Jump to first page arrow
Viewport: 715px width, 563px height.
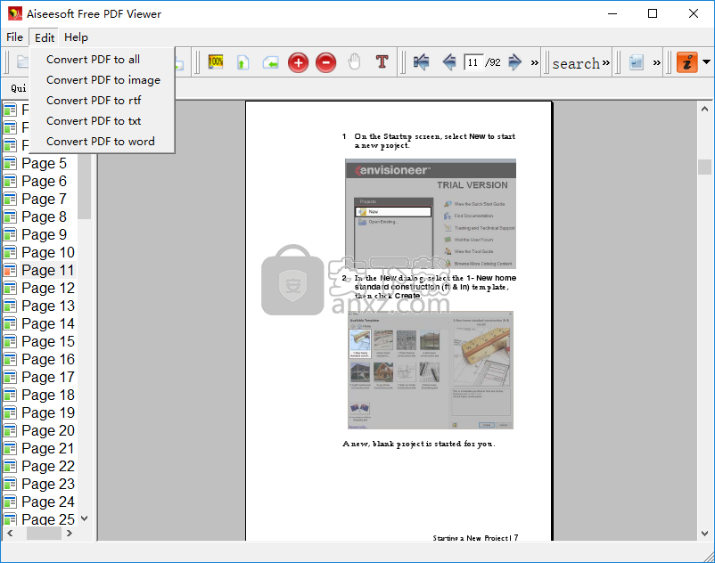coord(421,61)
